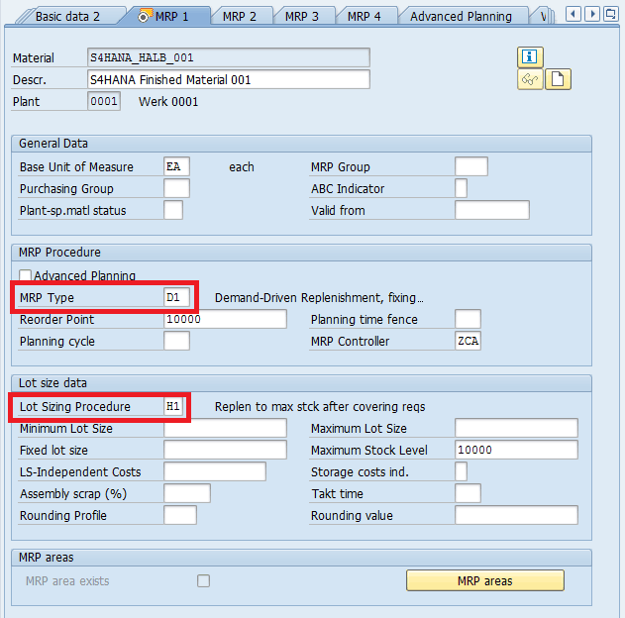The height and width of the screenshot is (618, 625).
Task: Select the Advanced Planning tab
Action: coord(461,16)
